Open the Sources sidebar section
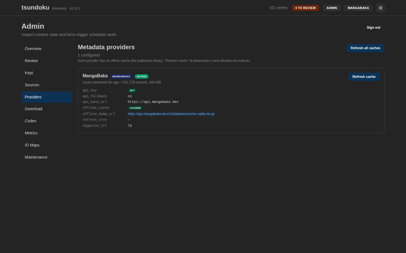406x253 pixels. tap(47, 85)
